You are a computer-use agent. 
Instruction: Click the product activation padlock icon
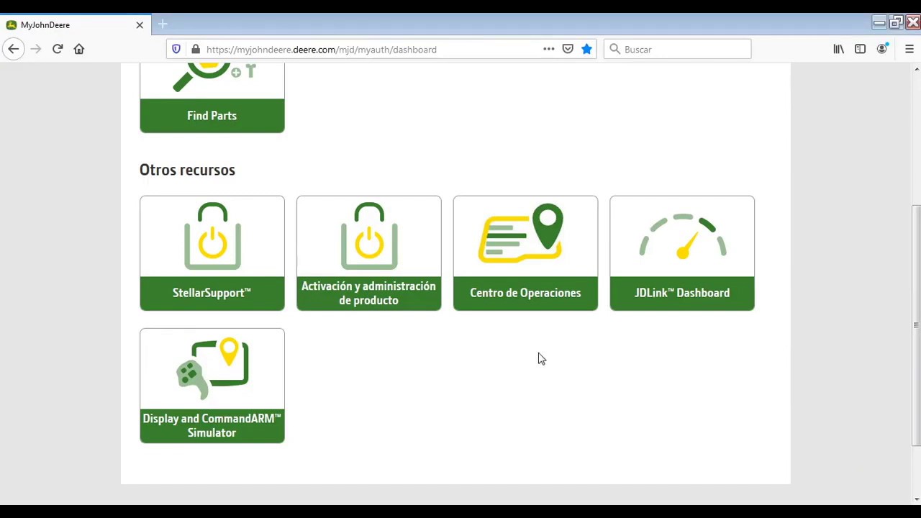pyautogui.click(x=369, y=236)
